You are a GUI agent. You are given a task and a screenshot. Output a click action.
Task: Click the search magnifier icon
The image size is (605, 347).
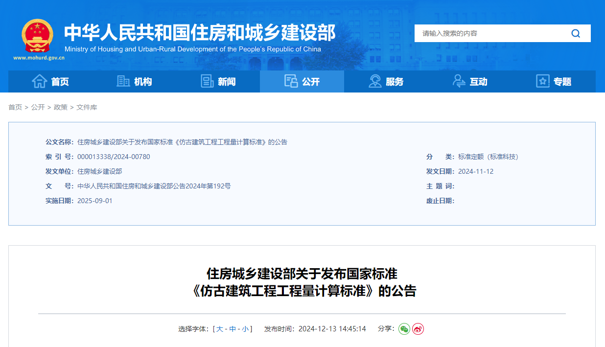[576, 33]
